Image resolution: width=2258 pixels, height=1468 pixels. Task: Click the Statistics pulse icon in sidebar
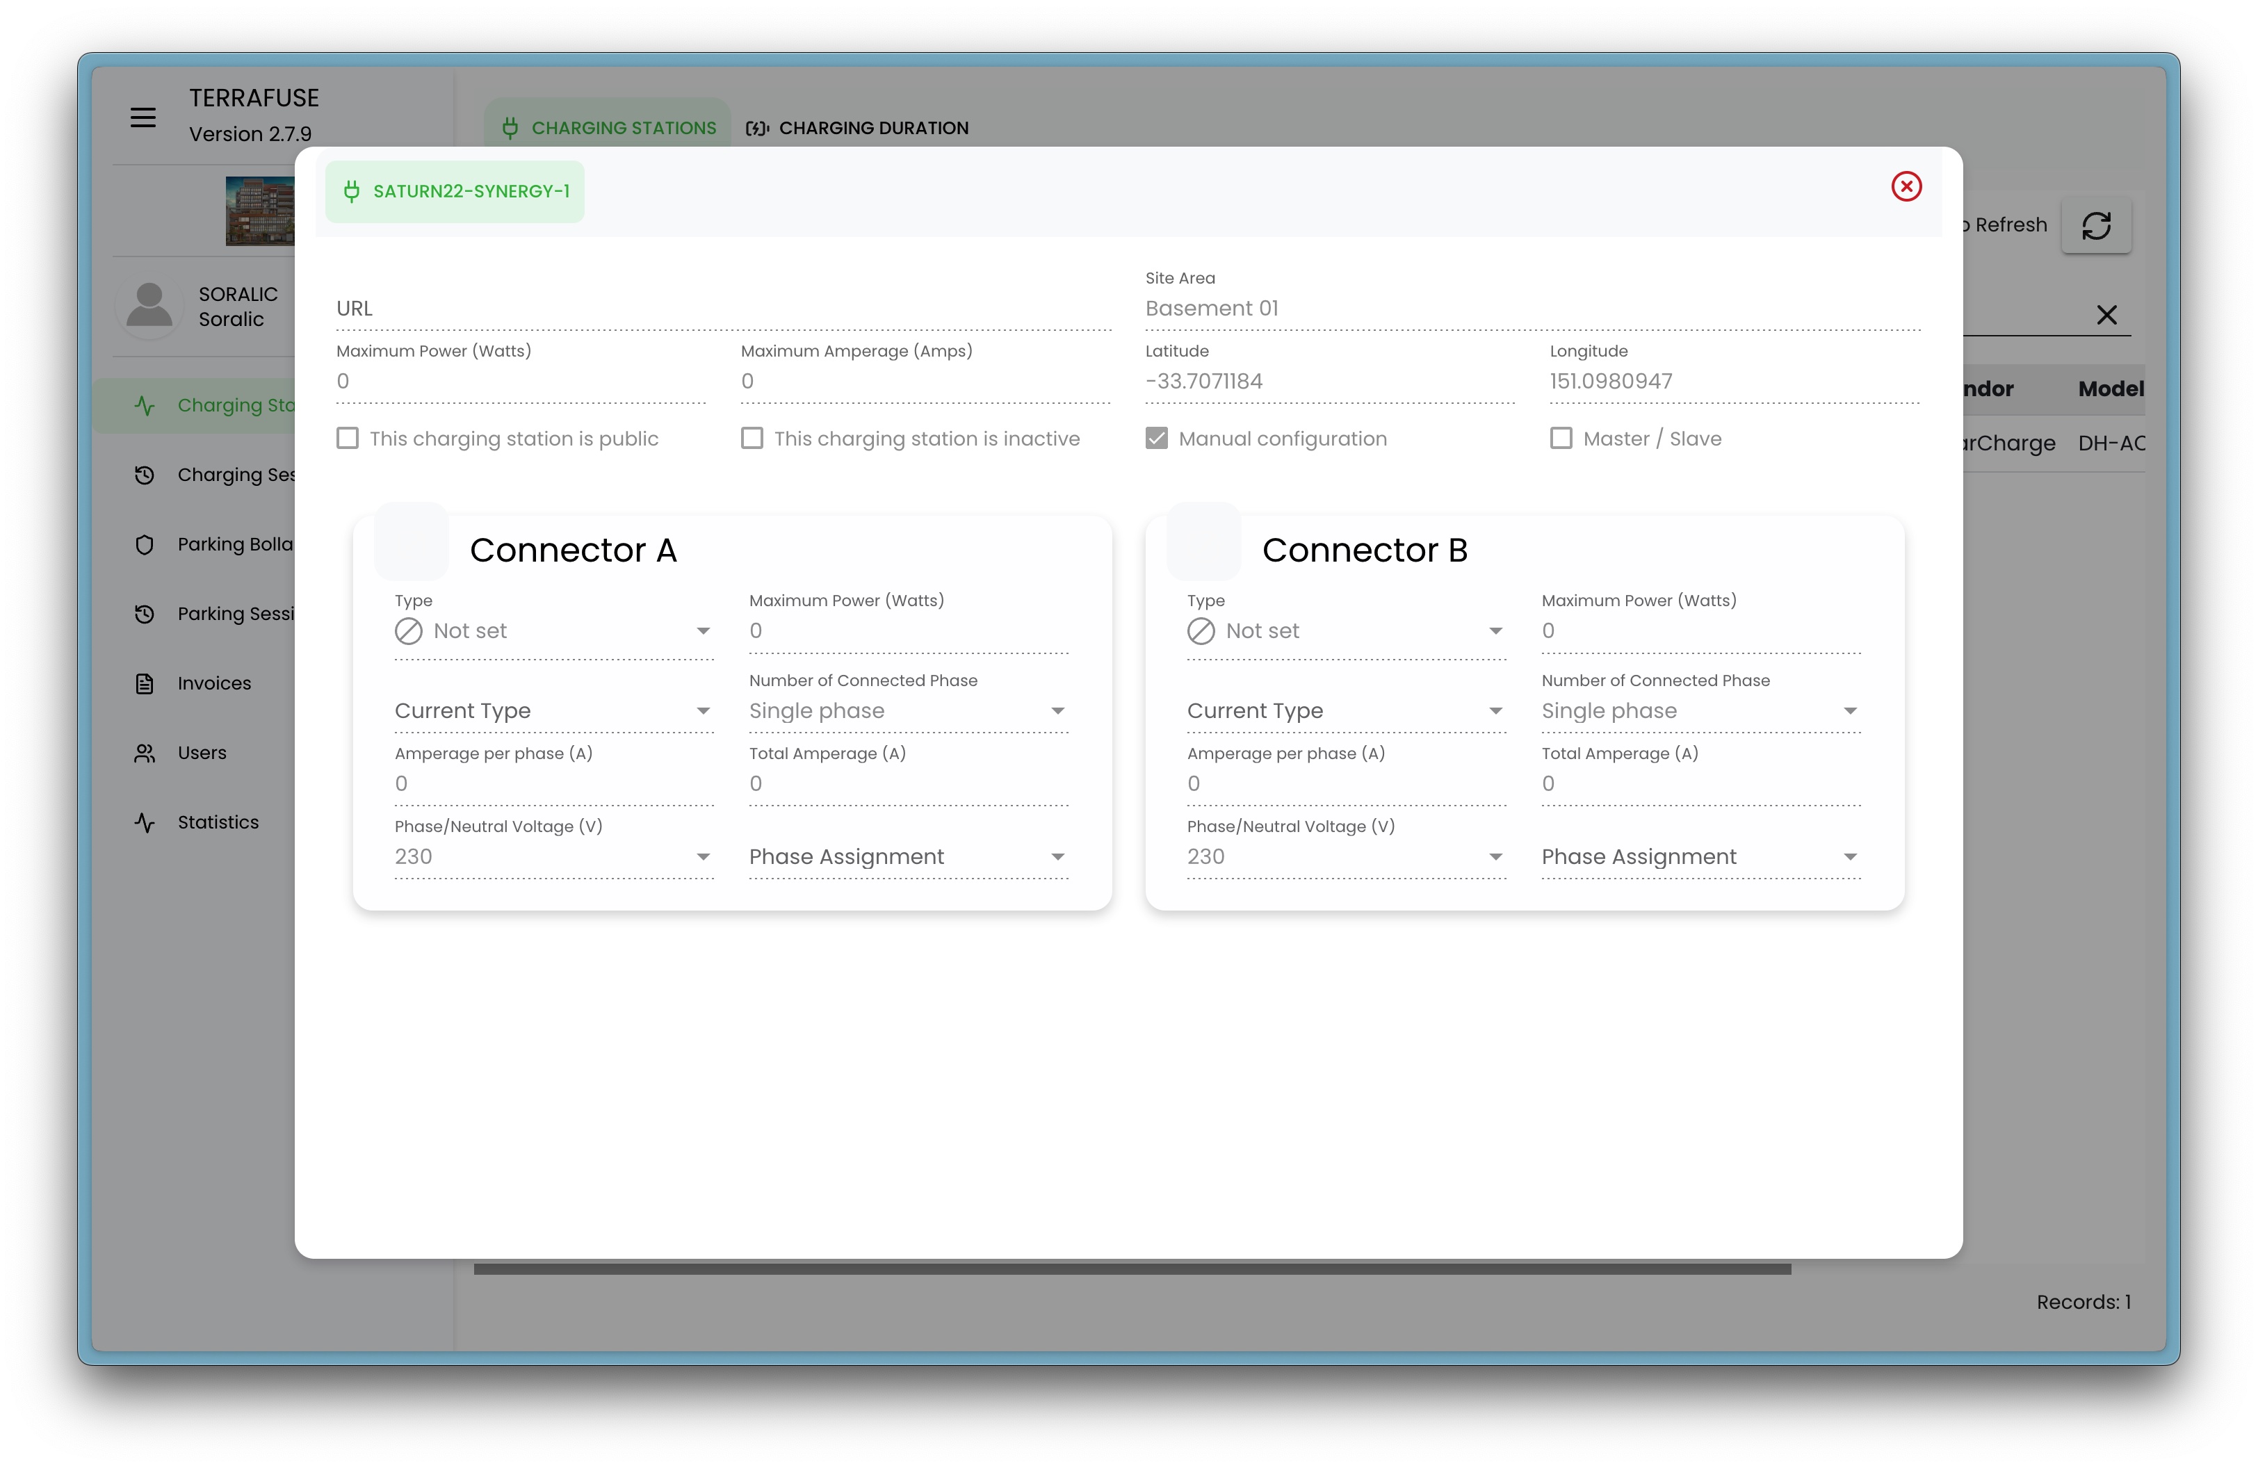(x=144, y=822)
